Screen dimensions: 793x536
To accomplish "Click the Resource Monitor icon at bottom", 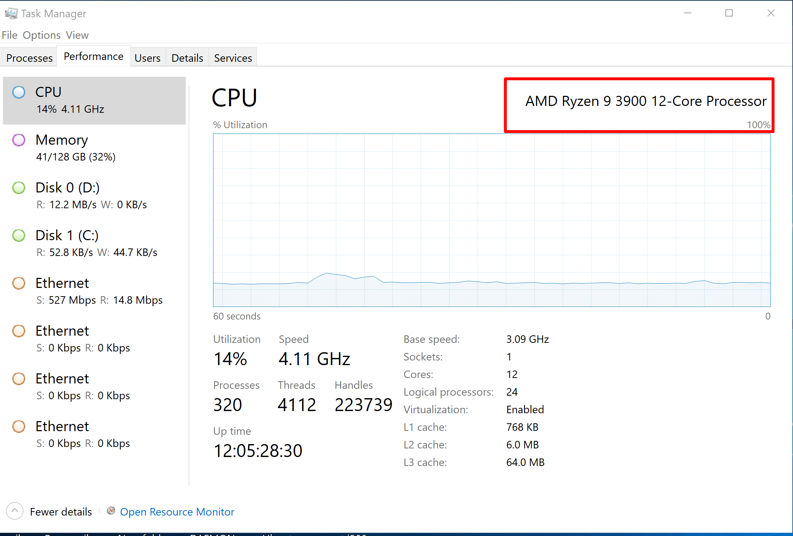I will click(111, 511).
